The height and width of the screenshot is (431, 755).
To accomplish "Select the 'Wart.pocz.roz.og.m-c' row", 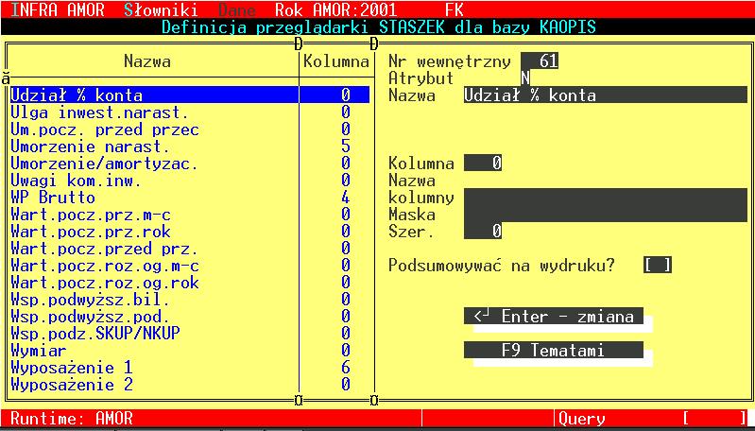I will tap(190, 266).
